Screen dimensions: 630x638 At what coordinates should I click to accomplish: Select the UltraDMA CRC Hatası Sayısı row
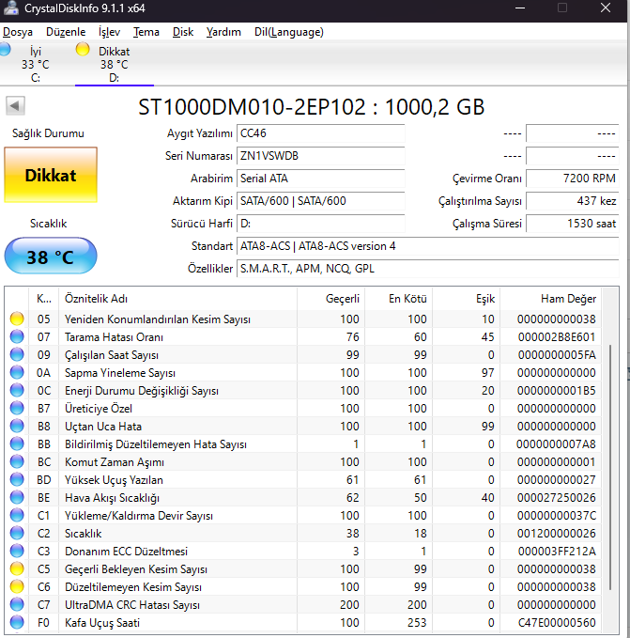(303, 604)
